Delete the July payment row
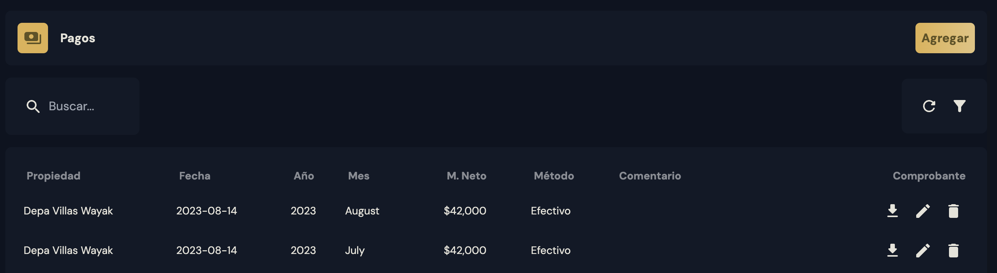 click(x=953, y=250)
